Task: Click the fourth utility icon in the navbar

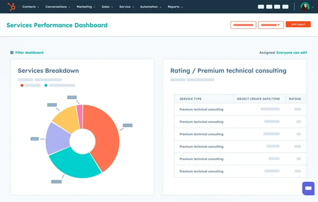Action: click(285, 6)
